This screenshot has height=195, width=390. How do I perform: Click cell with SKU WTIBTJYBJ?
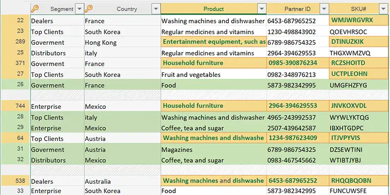tap(358, 160)
